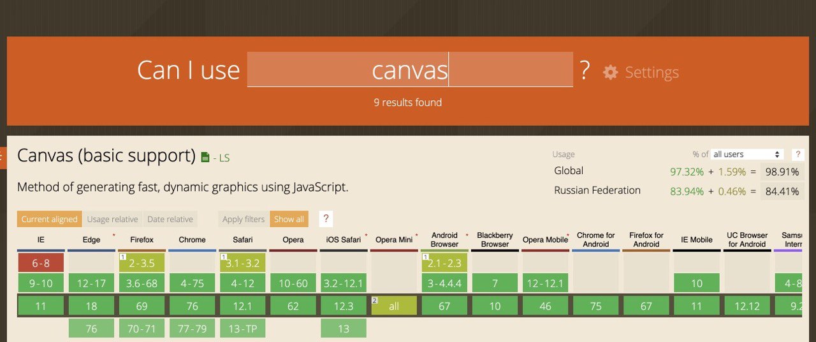Select the iOS Safari 13 cell
Viewport: 816px width, 342px height.
344,329
